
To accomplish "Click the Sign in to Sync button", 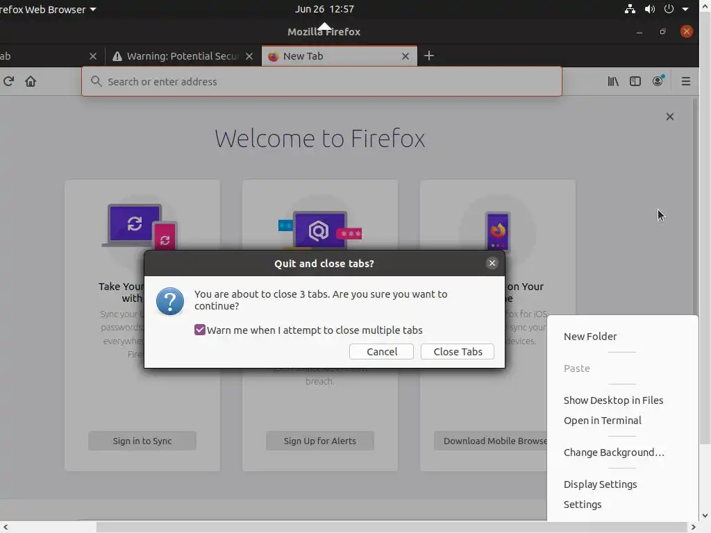I will click(142, 441).
